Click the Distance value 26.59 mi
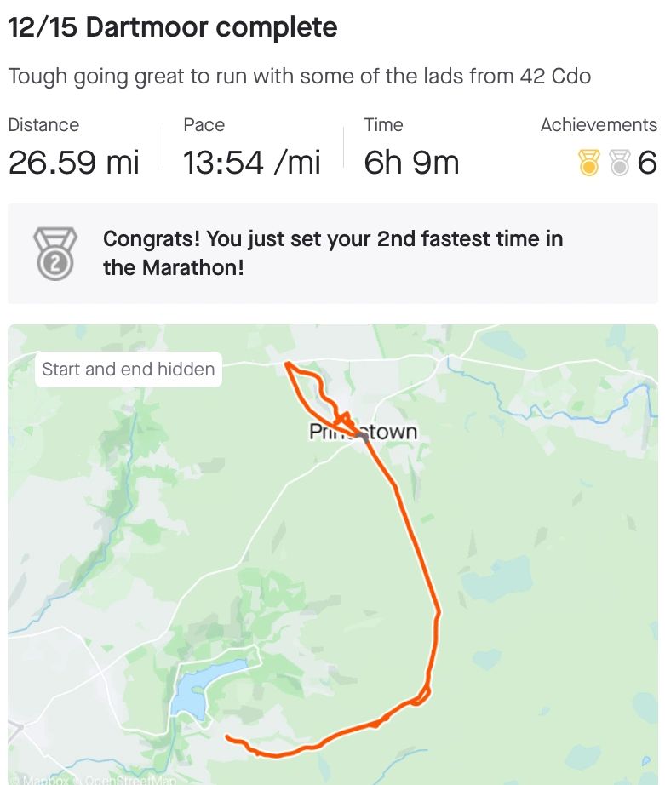 pos(74,162)
